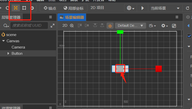Collapse the lower inspector section arrow
The image size is (192, 109).
[189, 99]
